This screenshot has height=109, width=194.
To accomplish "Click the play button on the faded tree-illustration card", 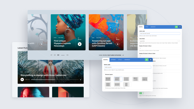I will [x=42, y=44].
